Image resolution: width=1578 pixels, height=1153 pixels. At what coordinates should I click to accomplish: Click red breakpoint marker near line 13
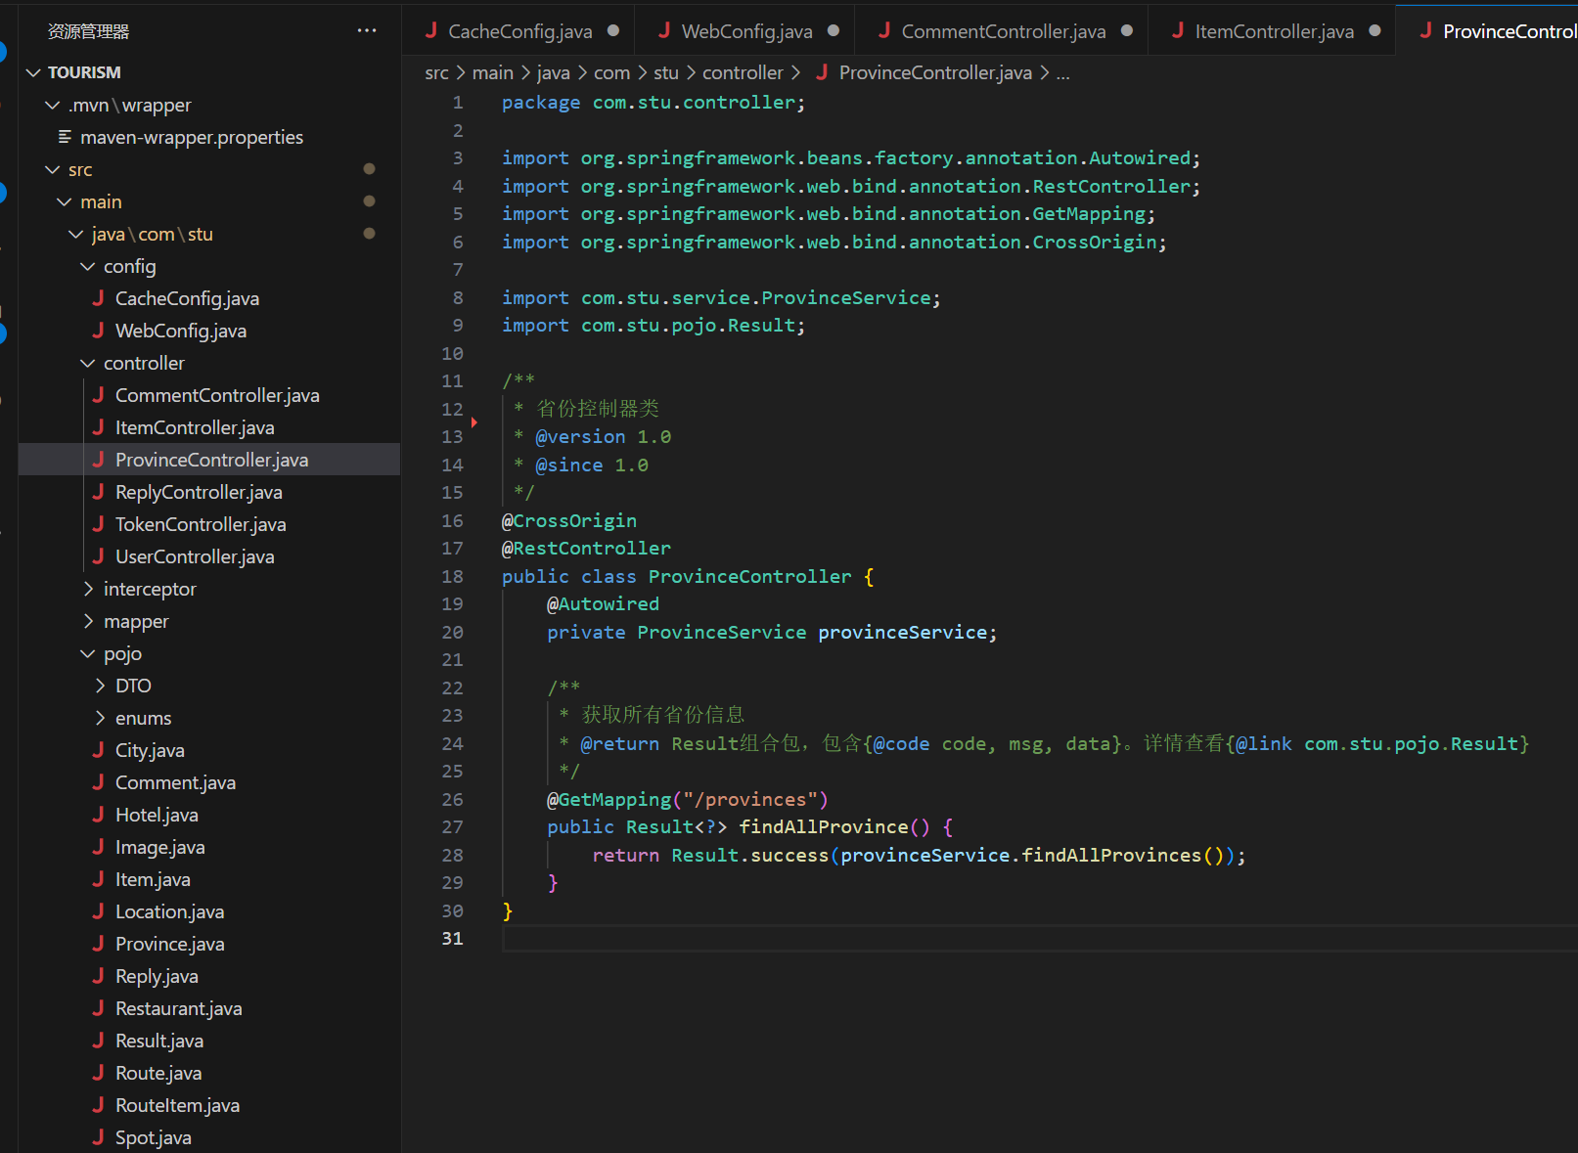click(474, 422)
